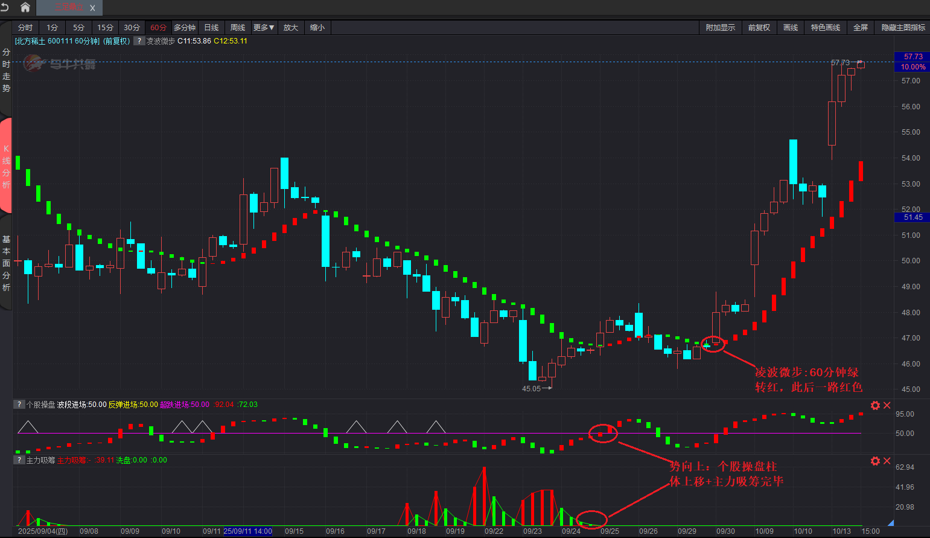Open the 特色画线 drawing menu
930x538 pixels.
click(825, 28)
